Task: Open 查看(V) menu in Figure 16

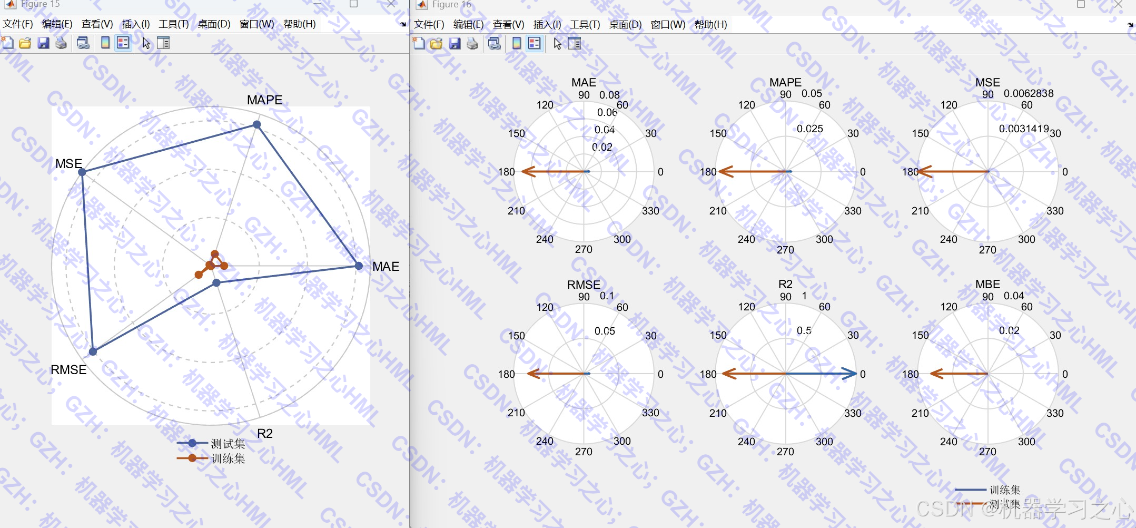Action: tap(508, 24)
